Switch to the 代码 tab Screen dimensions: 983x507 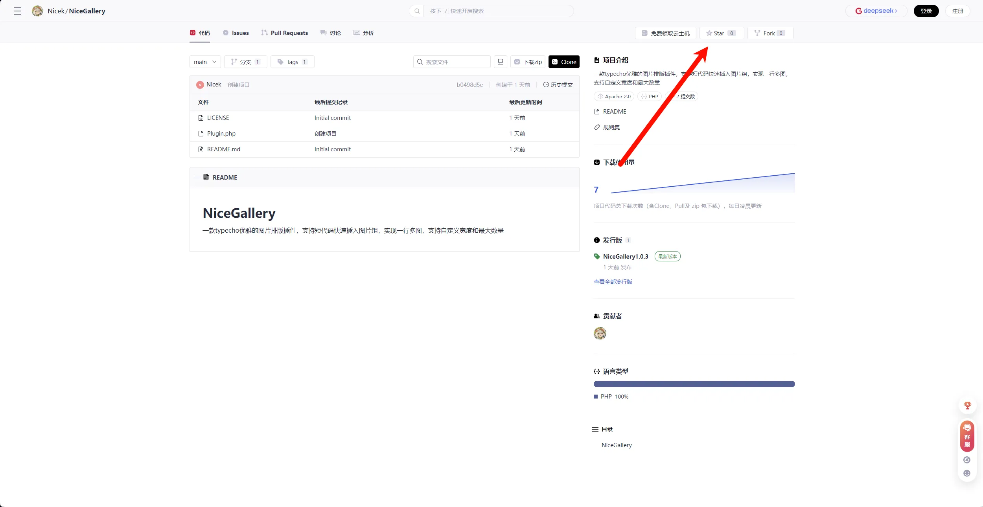click(x=200, y=33)
